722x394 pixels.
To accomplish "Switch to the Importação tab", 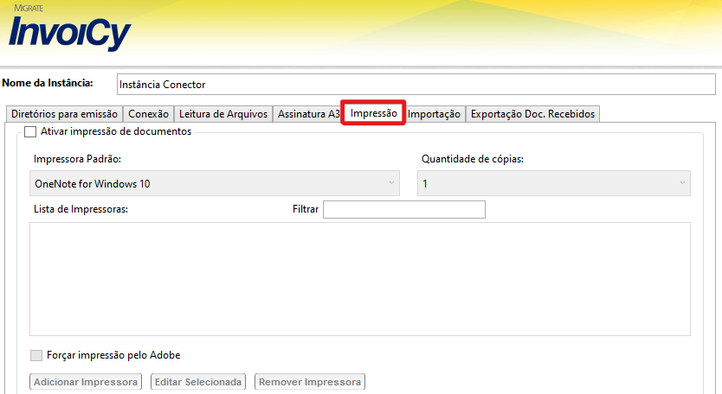I will 434,114.
